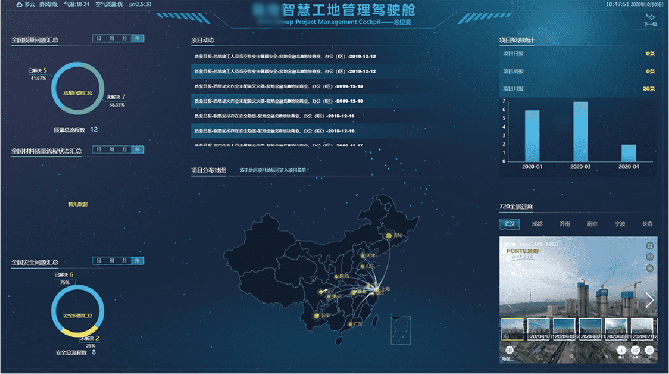Screen dimensions: 669x374
Task: Select 月 in 全国质量问题汇总 period switch
Action: pyautogui.click(x=125, y=39)
